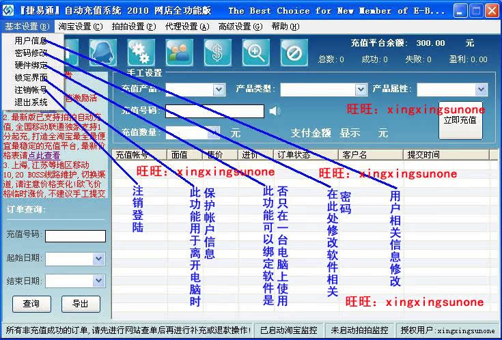Screen dimensions: 502x340
Task: Click the 导出 button
Action: click(x=81, y=304)
